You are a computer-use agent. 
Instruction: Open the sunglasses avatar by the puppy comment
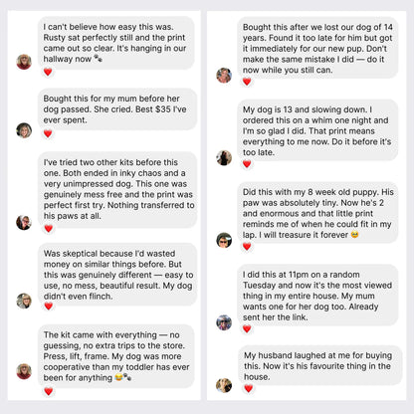(x=224, y=240)
